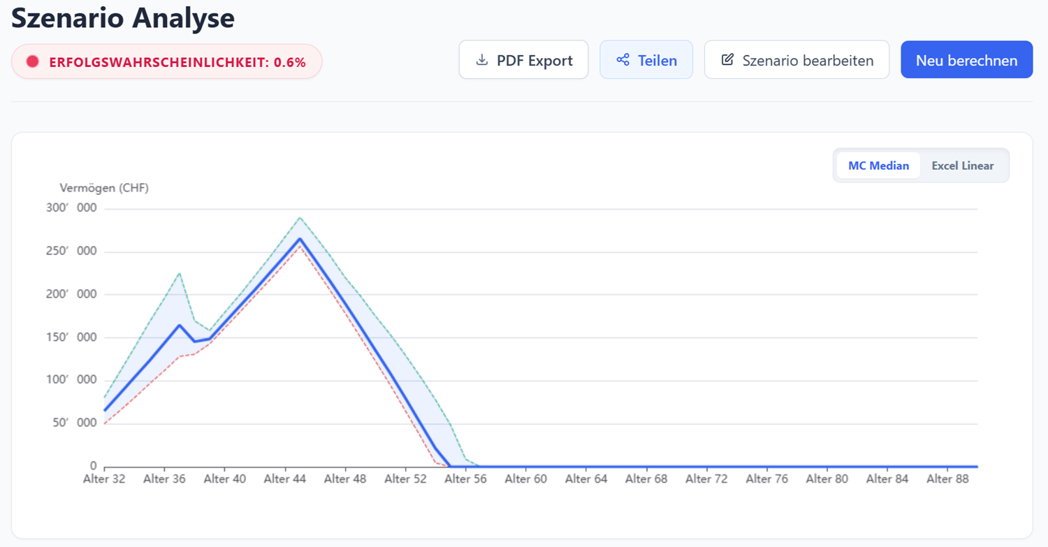The image size is (1048, 547).
Task: Click the Alter 64 axis label
Action: pyautogui.click(x=586, y=479)
